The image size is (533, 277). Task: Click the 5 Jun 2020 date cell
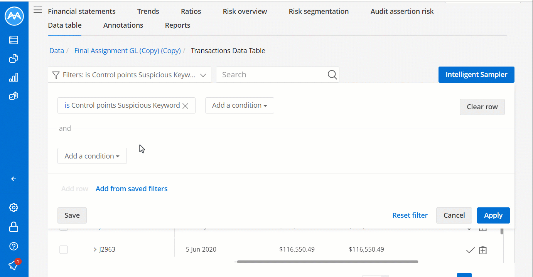pos(201,250)
